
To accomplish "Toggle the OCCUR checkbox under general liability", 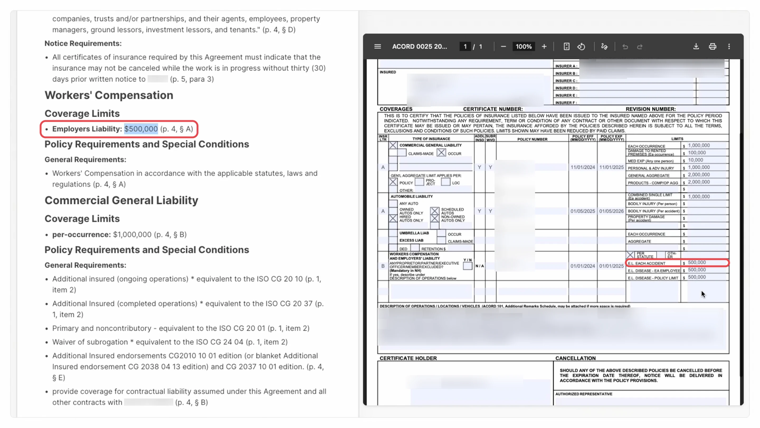I will coord(441,153).
